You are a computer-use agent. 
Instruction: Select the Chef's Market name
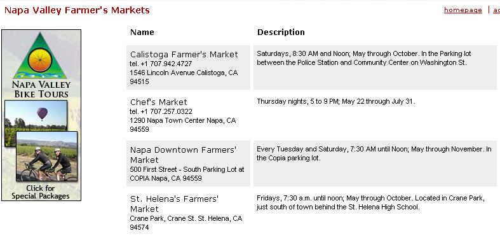(158, 102)
